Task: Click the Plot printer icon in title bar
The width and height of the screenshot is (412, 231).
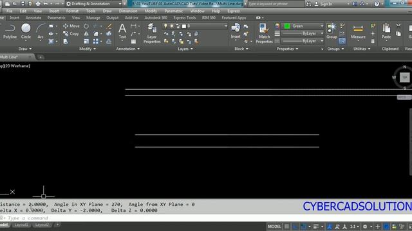Action: tap(38, 4)
